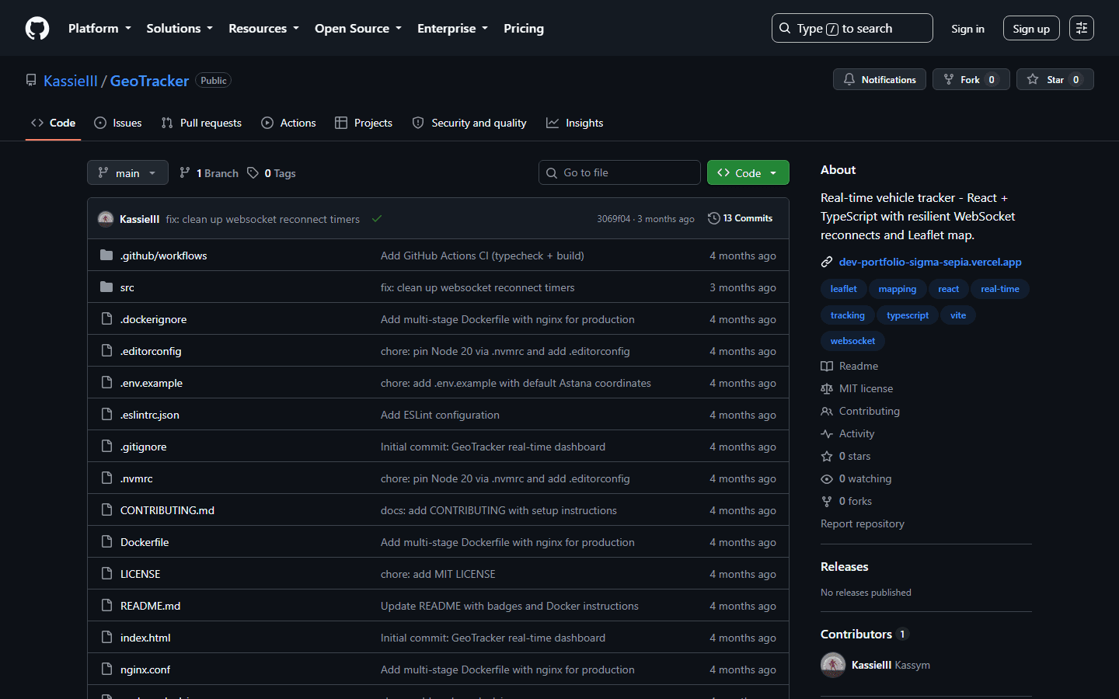Click the book icon next to Readme

pos(827,366)
